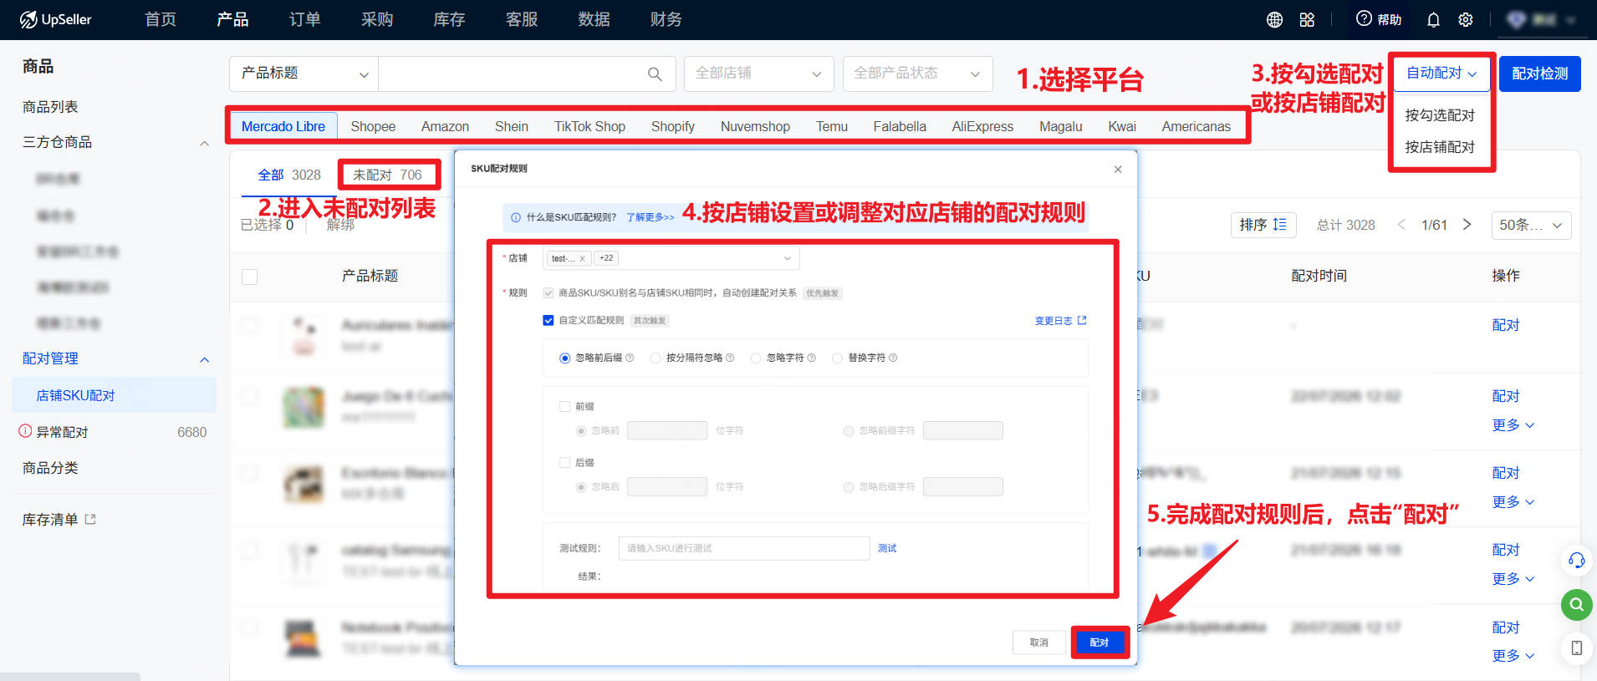The image size is (1597, 681).
Task: Open the 全部产品状态 dropdown
Action: coord(917,74)
